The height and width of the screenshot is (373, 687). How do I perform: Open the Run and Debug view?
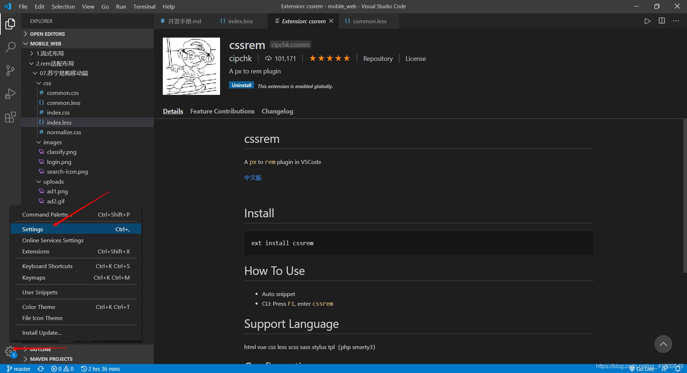(x=10, y=94)
